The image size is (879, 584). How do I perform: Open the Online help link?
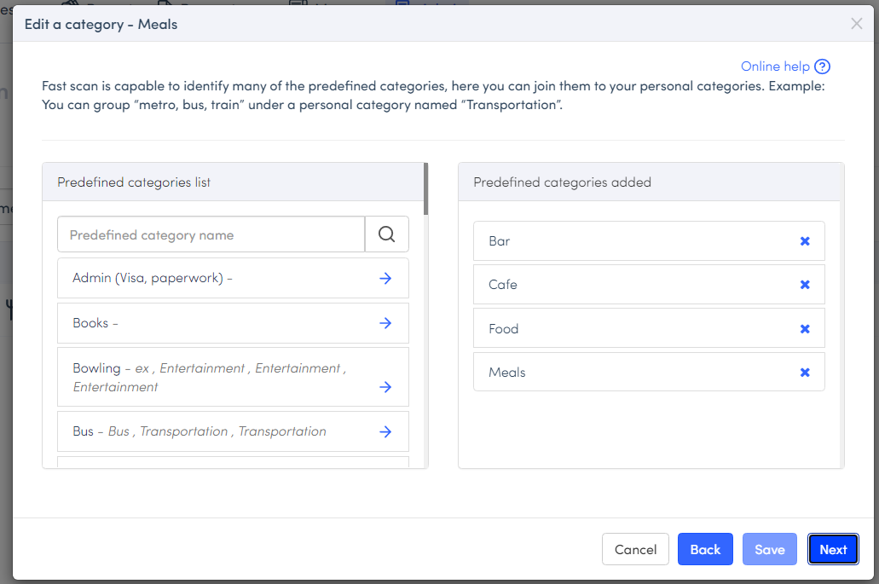point(774,66)
